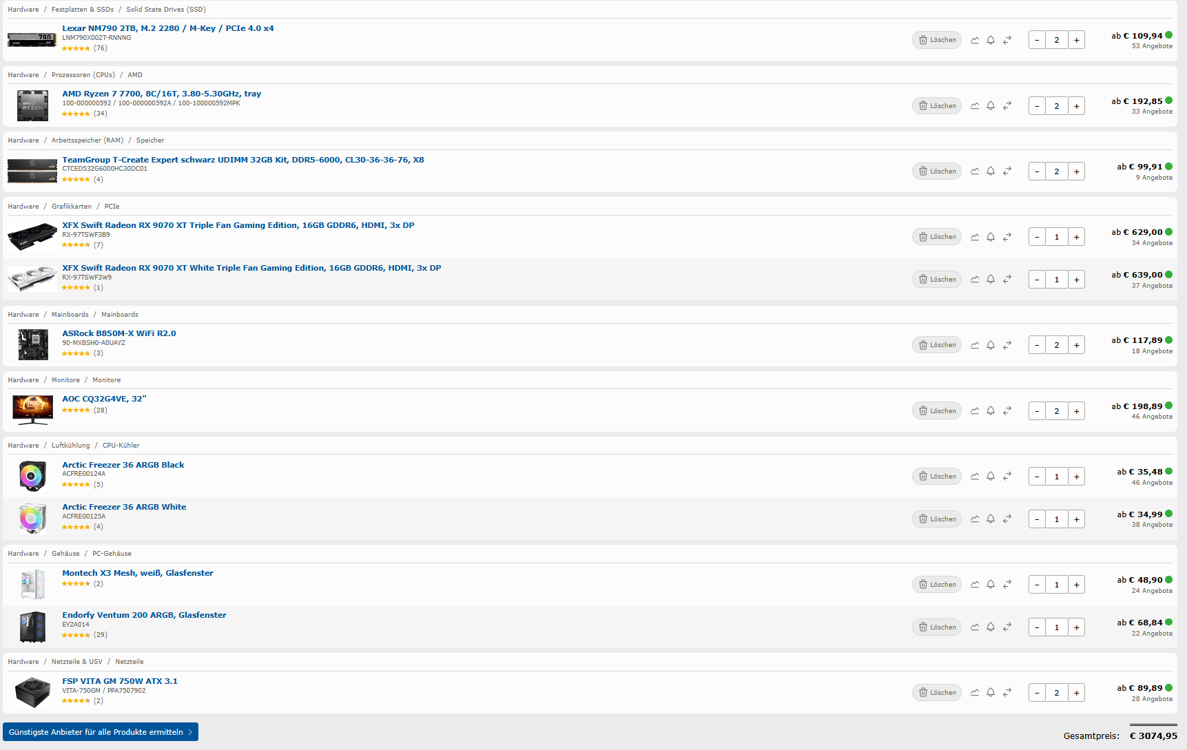Increase quantity of XFX RX-97TSWF3B9 graphics card
1187x750 pixels.
1077,237
